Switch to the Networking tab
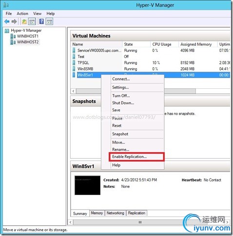Image resolution: width=233 pixels, height=236 pixels. [116, 213]
